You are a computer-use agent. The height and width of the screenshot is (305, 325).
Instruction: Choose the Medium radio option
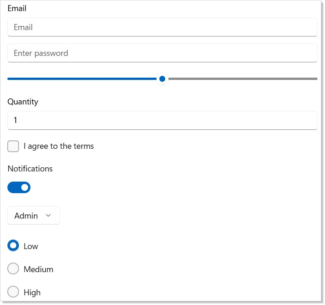pos(13,268)
